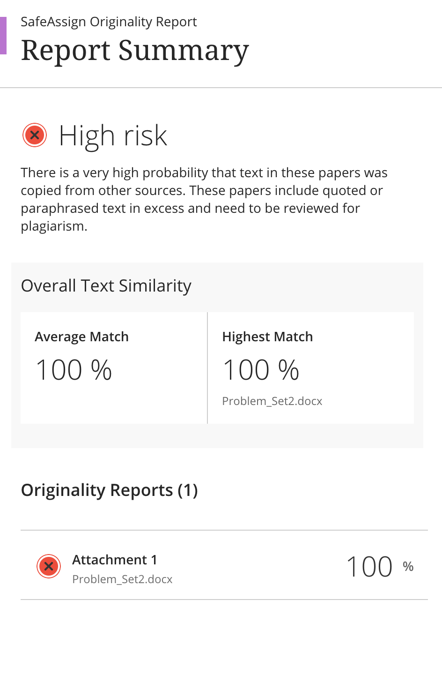This screenshot has width=442, height=675.
Task: Click the Attachment 1 100 % score
Action: point(380,566)
